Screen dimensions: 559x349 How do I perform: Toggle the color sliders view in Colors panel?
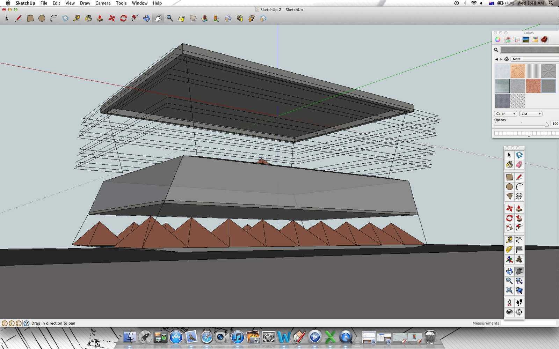507,39
